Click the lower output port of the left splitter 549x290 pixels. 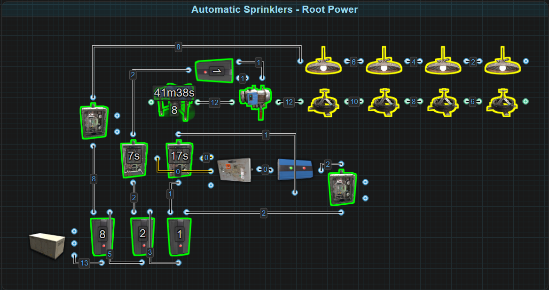click(118, 131)
